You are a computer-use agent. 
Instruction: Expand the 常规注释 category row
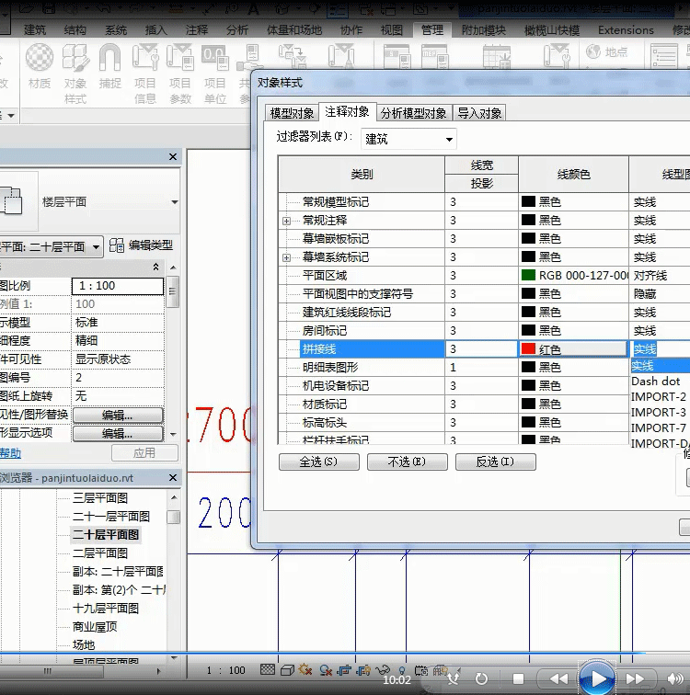click(x=286, y=221)
